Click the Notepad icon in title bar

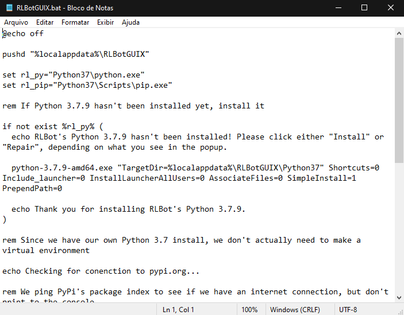[x=9, y=8]
